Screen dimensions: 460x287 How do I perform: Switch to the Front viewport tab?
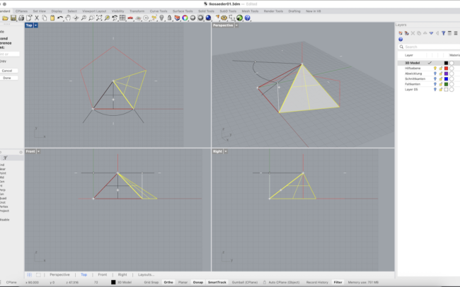103,274
